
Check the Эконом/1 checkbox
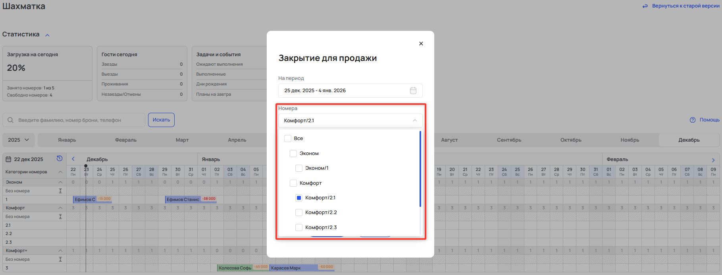tap(299, 168)
